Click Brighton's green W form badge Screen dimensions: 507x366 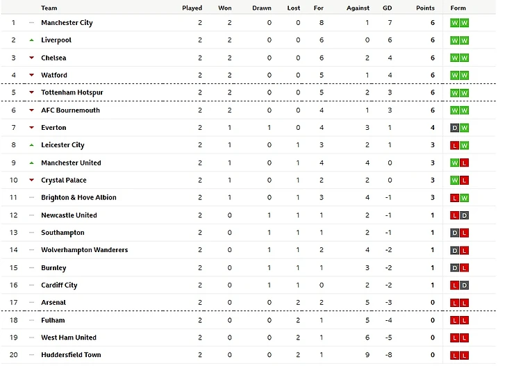click(x=465, y=197)
